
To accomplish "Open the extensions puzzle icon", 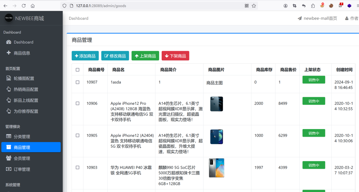I will (313, 6).
